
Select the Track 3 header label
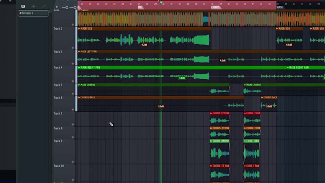[x=58, y=52]
